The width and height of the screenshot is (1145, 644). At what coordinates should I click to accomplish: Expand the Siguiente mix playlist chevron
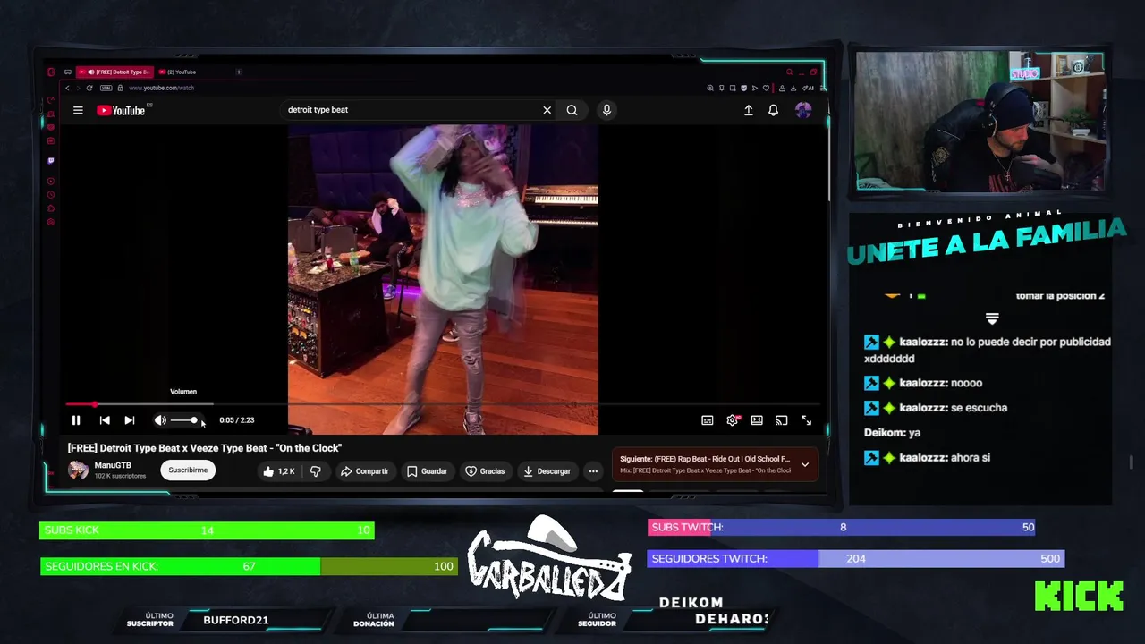[804, 464]
